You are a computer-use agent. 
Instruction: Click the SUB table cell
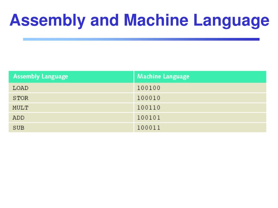coord(71,128)
